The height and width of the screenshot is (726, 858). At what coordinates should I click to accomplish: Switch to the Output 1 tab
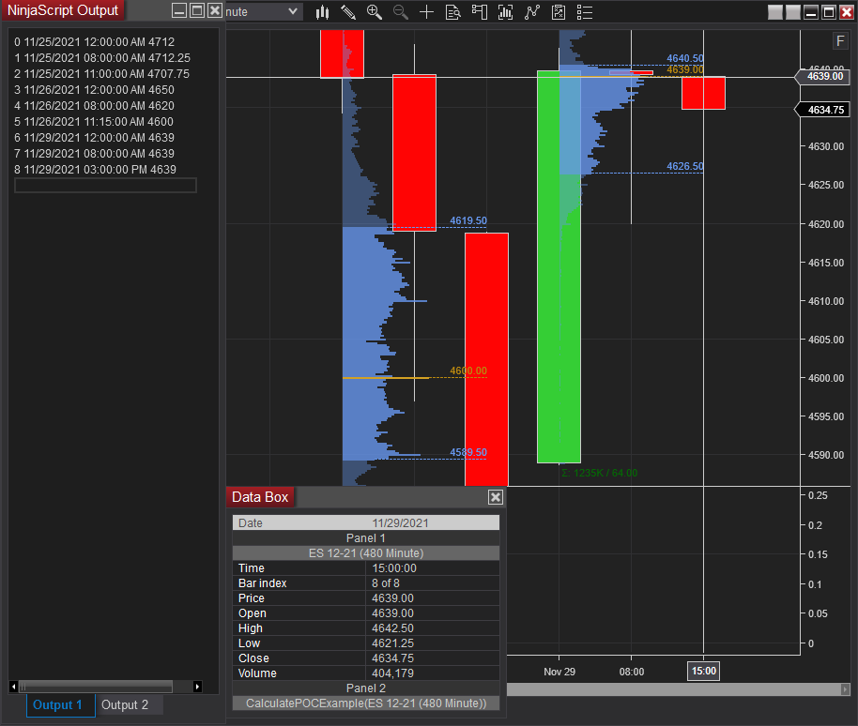click(57, 704)
